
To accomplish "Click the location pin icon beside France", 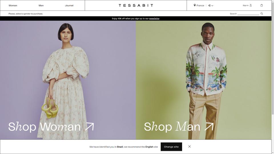I will [x=195, y=5].
